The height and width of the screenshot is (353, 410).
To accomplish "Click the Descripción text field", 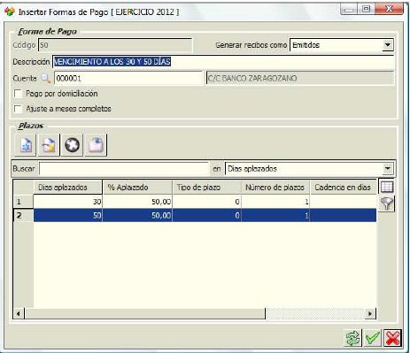I will [223, 62].
